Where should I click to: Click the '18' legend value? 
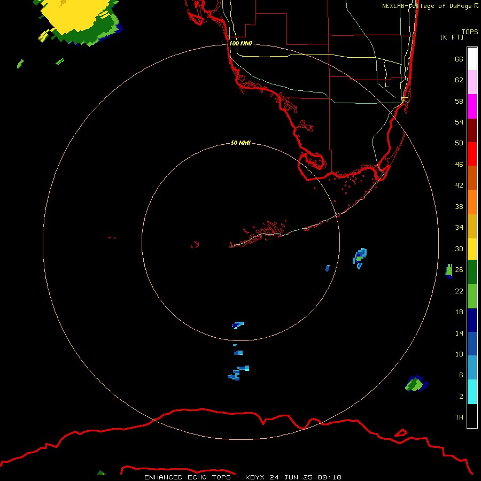(x=459, y=312)
